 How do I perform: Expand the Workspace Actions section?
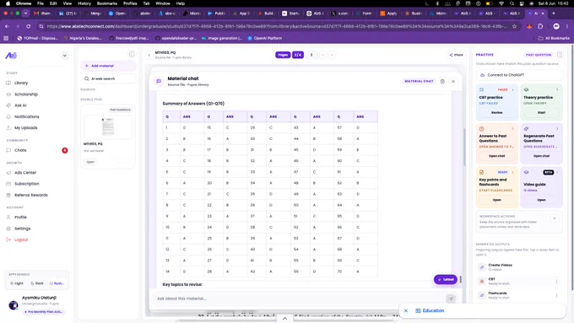point(555,218)
